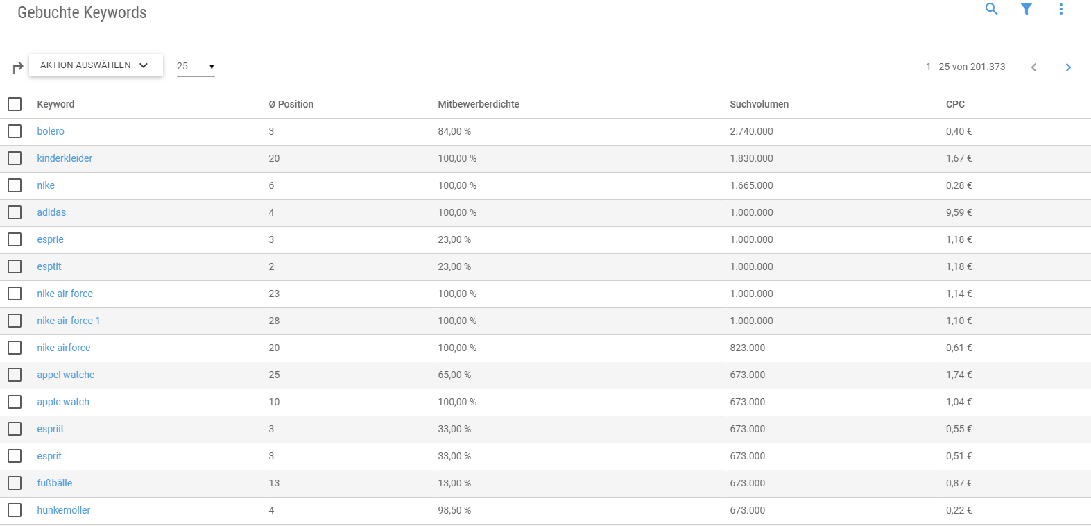The image size is (1091, 526).
Task: Select the fußbälle row checkbox
Action: pos(15,483)
